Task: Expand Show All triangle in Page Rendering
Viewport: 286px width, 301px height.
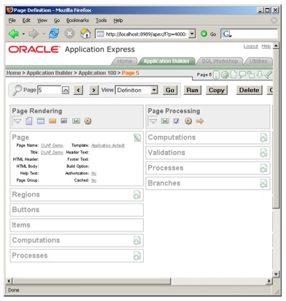Action: 18,121
